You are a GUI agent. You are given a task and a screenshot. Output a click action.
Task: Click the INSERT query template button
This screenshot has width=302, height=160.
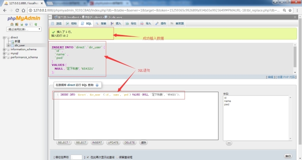[97, 142]
